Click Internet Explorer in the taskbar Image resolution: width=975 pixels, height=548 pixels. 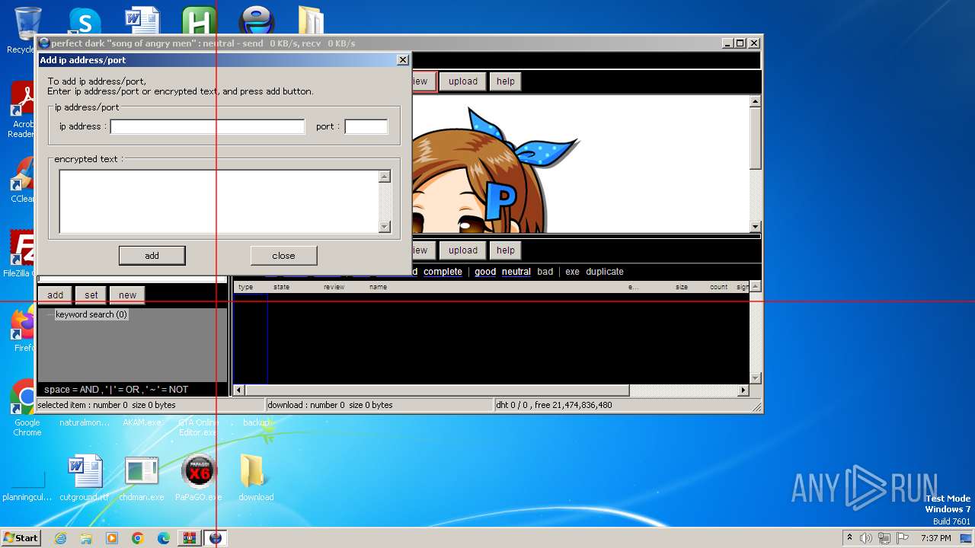click(x=60, y=538)
